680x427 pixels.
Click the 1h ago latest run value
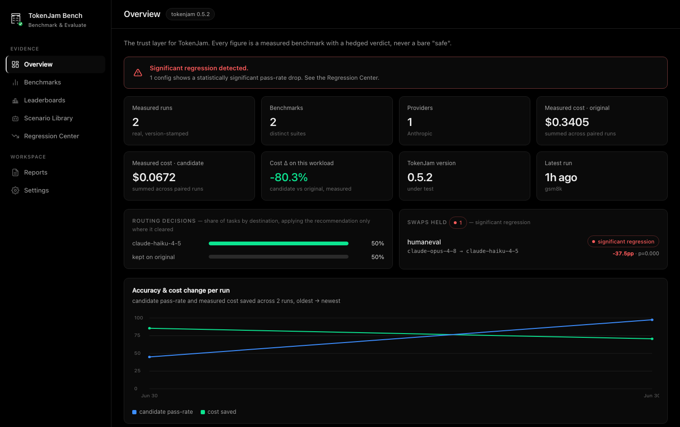561,177
